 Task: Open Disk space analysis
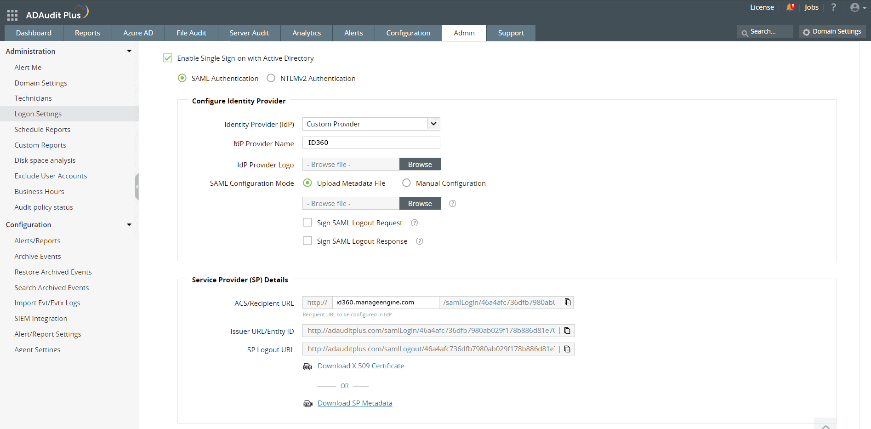point(45,160)
